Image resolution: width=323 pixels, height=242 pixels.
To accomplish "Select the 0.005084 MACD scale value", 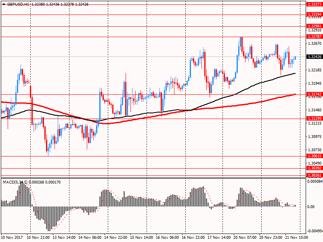I will click(x=315, y=181).
